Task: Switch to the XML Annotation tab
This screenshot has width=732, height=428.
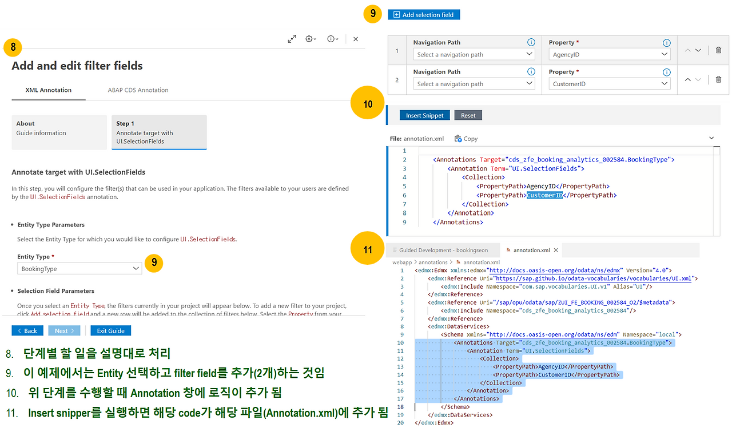Action: click(49, 90)
